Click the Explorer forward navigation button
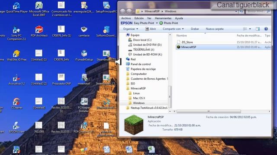Image resolution: width=277 pixels, height=155 pixels. [129, 12]
